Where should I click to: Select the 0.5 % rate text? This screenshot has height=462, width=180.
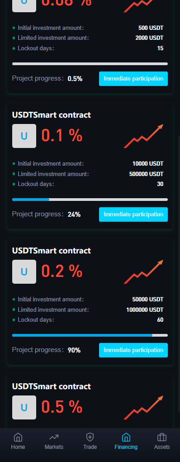coord(62,407)
